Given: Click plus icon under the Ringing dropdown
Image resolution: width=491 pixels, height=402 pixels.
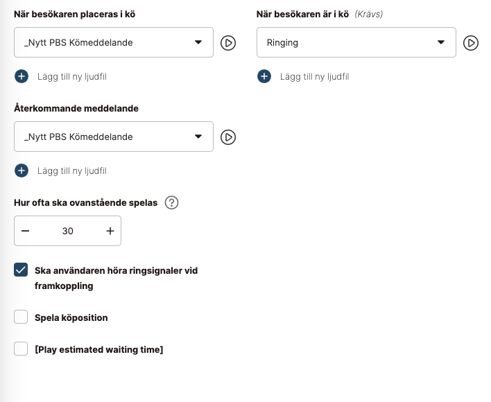Looking at the screenshot, I should tap(264, 76).
